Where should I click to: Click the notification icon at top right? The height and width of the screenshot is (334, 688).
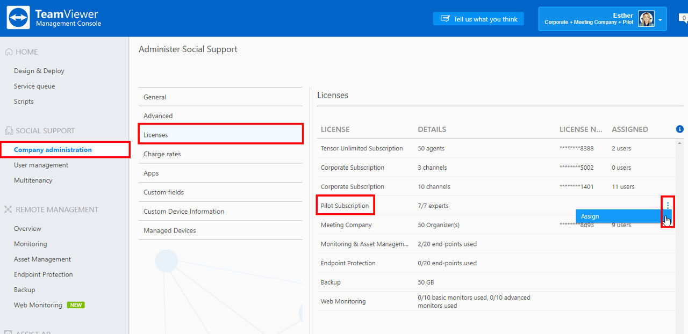tap(683, 18)
